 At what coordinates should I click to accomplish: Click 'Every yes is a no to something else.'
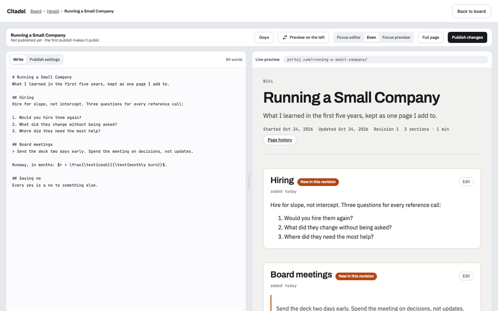click(x=55, y=185)
